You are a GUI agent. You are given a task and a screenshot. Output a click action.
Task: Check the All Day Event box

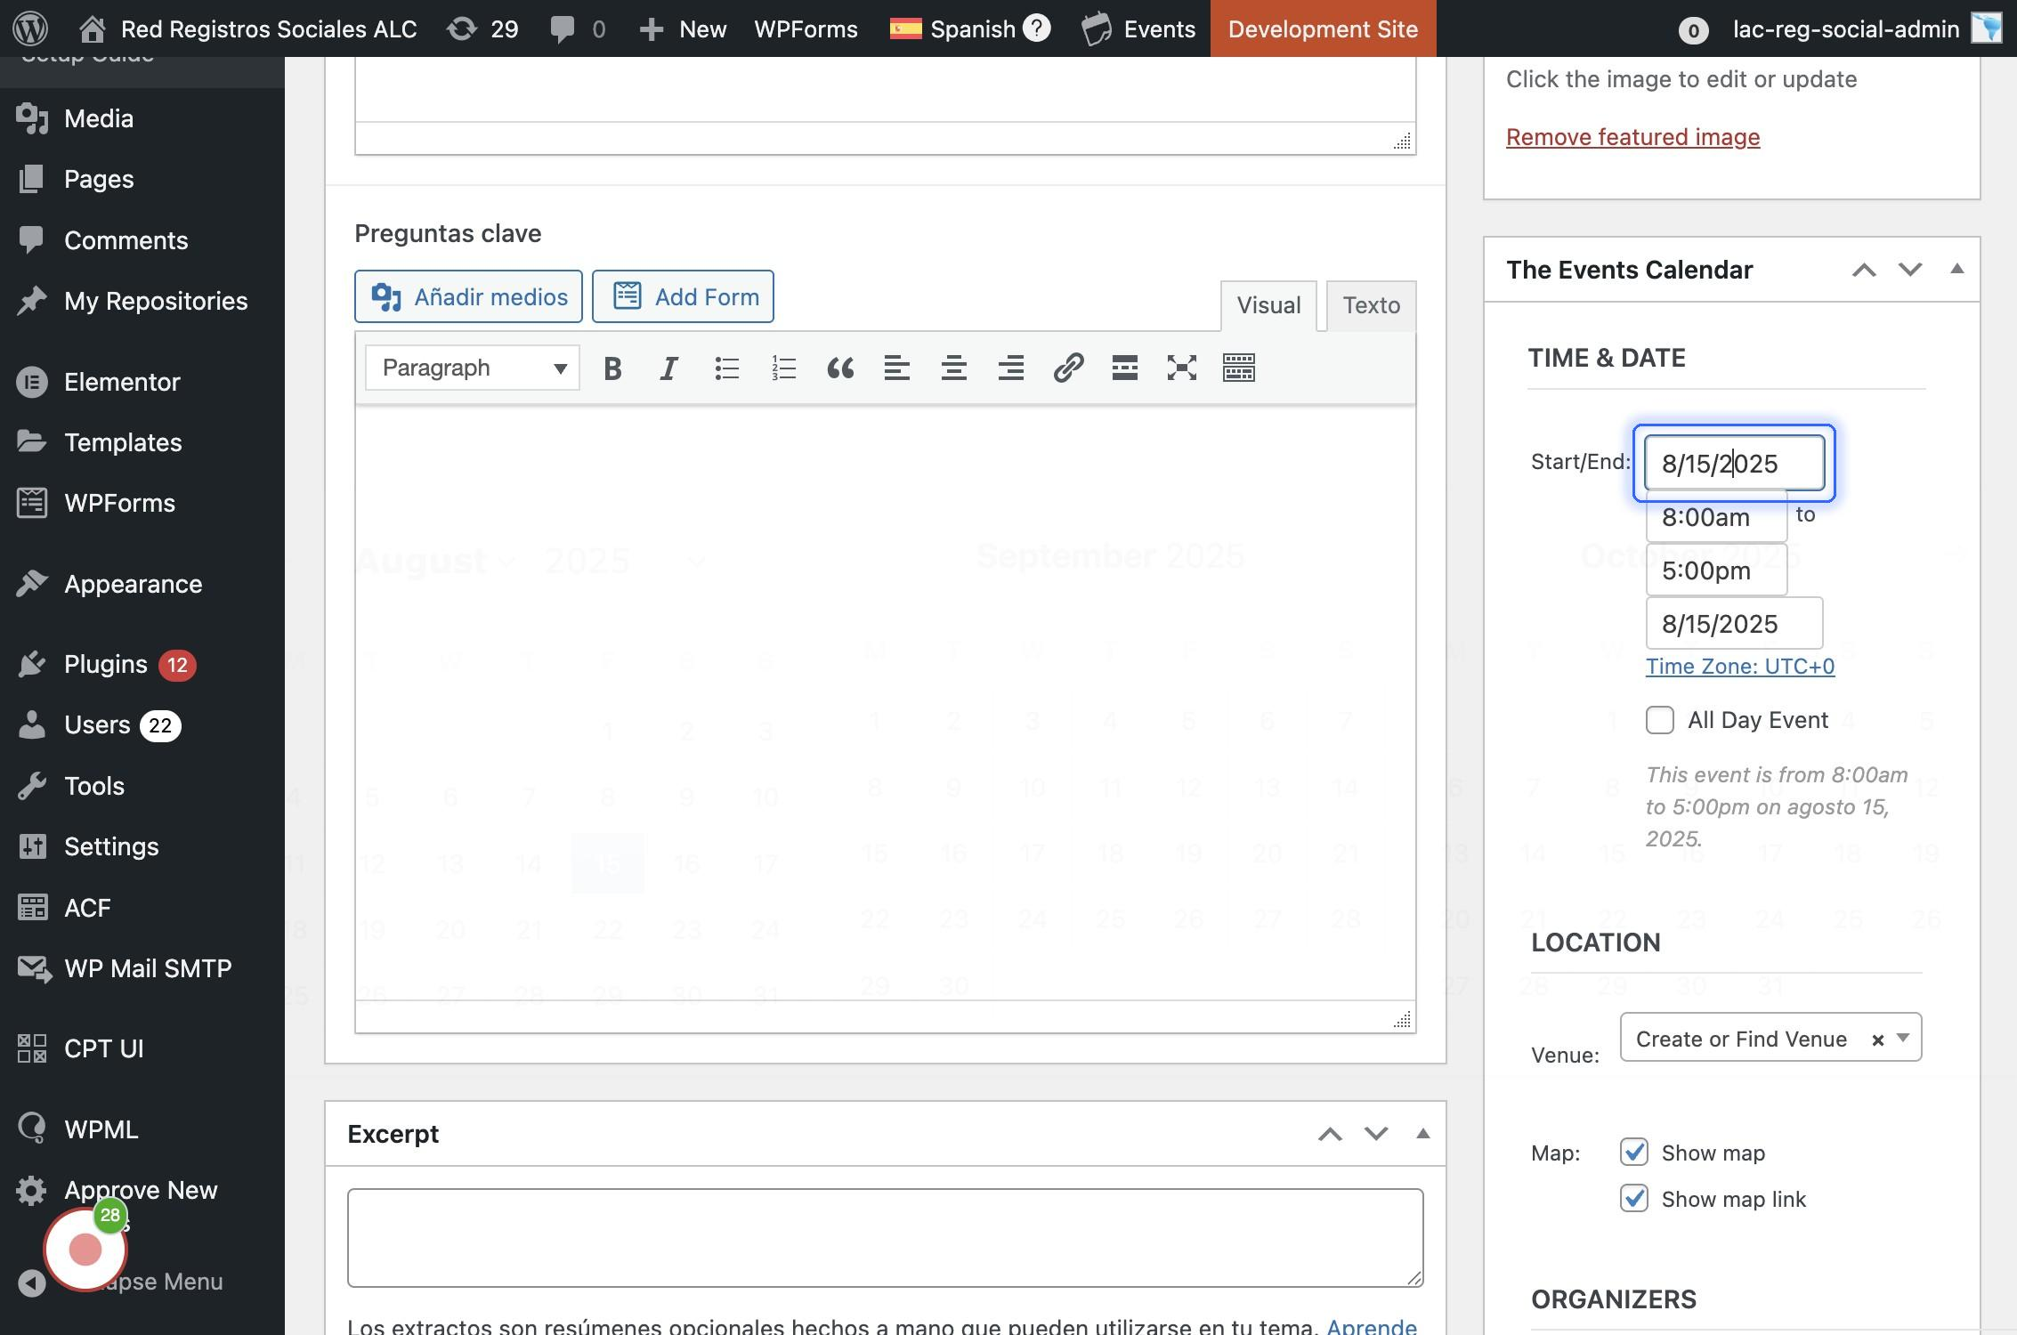tap(1660, 720)
